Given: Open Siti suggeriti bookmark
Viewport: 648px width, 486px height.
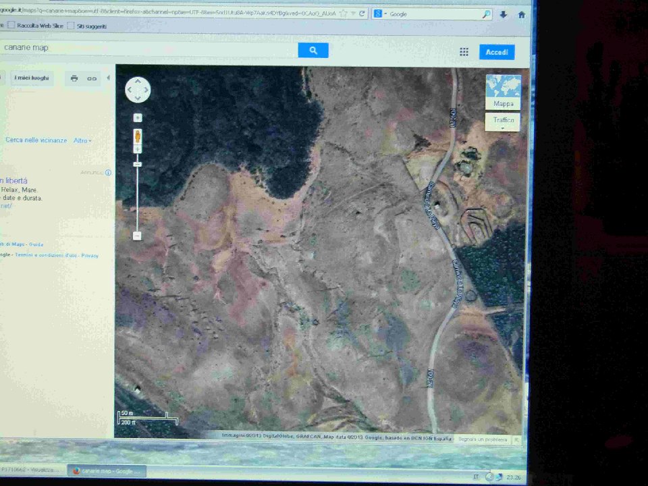Looking at the screenshot, I should tap(87, 26).
